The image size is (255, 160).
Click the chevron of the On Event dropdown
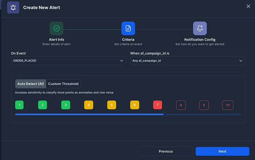[121, 61]
